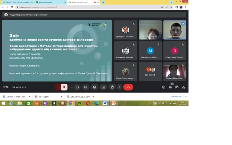Switch to the Кафедра екології tab
The image size is (232, 145).
click(44, 2)
